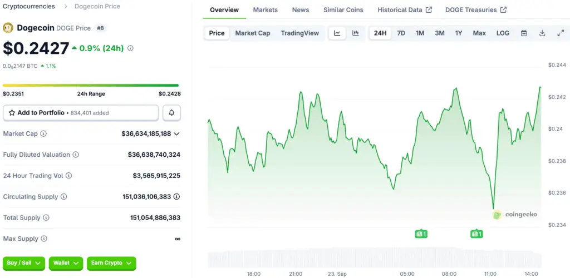Image resolution: width=570 pixels, height=278 pixels.
Task: Open external link icon beside Historical Data
Action: click(x=429, y=10)
